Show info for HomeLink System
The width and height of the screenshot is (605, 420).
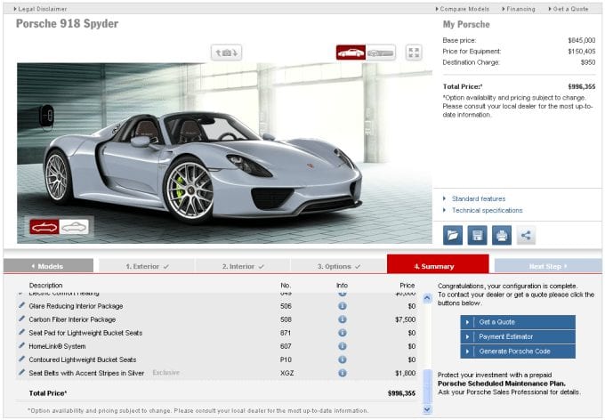point(342,345)
